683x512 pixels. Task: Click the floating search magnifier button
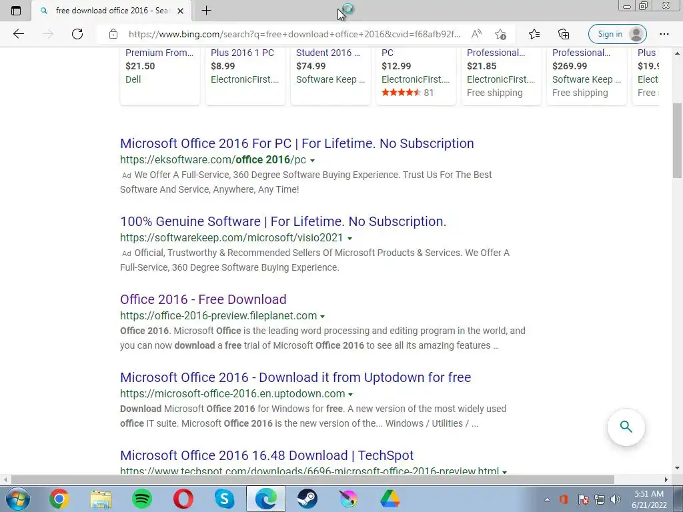[626, 427]
